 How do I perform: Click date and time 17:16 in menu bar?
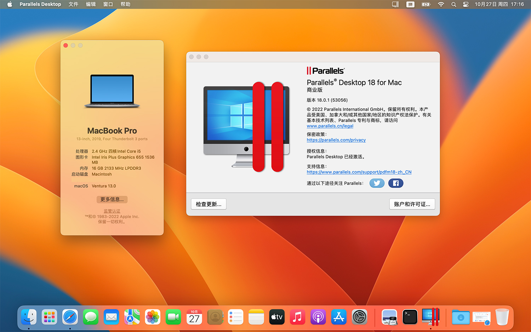point(499,4)
